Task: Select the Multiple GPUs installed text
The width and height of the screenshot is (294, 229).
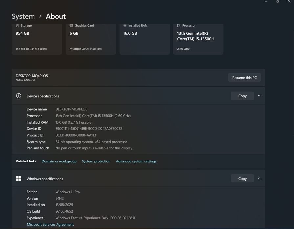Action: (85, 49)
